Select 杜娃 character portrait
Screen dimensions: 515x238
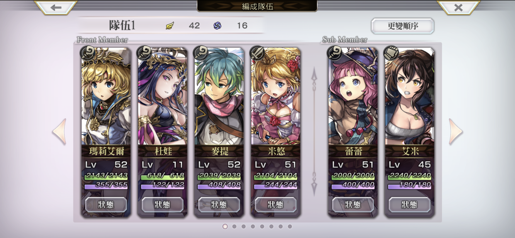coord(163,96)
